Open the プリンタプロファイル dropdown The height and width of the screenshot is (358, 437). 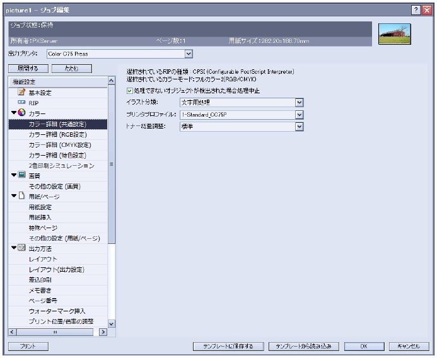click(x=299, y=114)
